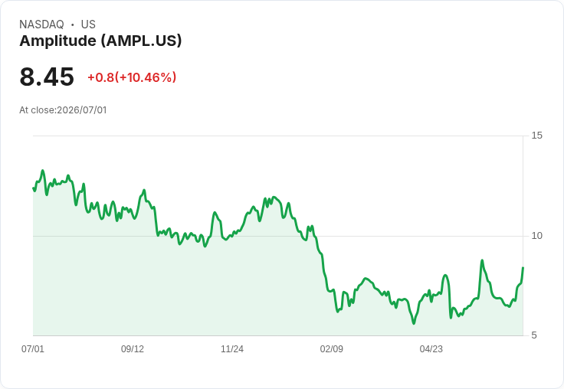Click the chart's lowest trough before 04/23
This screenshot has width=564, height=389.
click(414, 323)
